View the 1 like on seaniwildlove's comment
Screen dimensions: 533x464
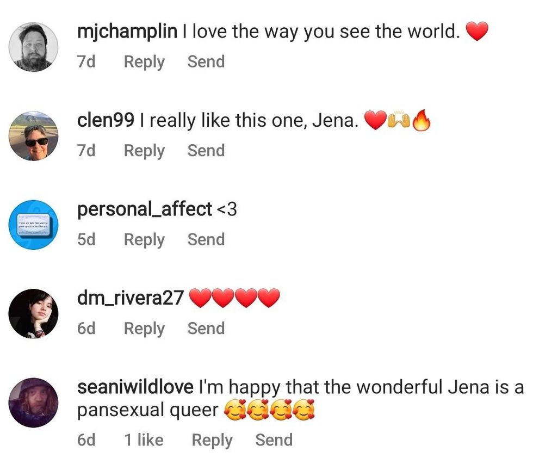pos(144,440)
